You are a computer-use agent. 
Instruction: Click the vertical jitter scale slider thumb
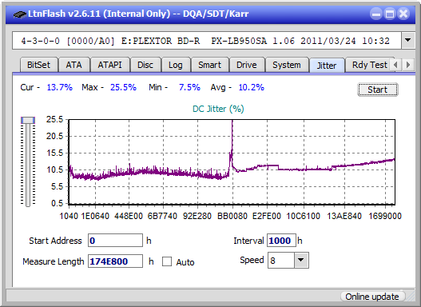[x=28, y=120]
